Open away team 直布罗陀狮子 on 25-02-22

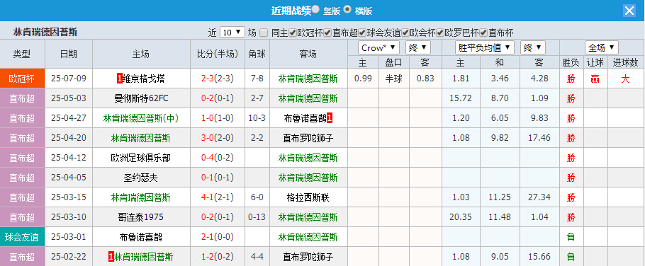[308, 257]
